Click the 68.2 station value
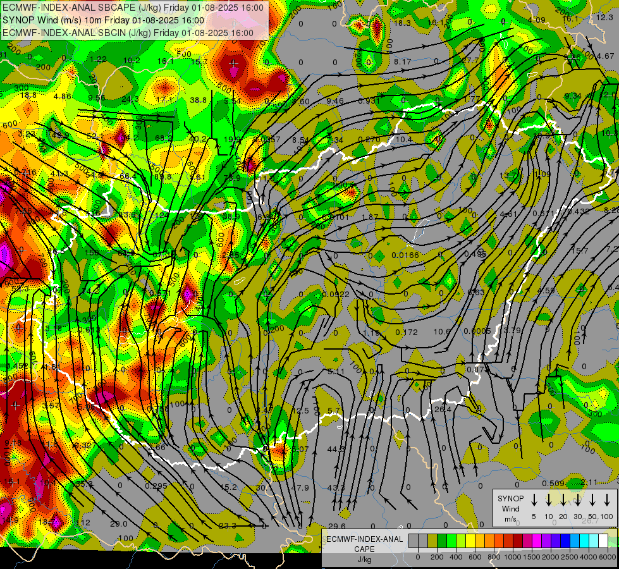This screenshot has height=569, width=619. 163,138
